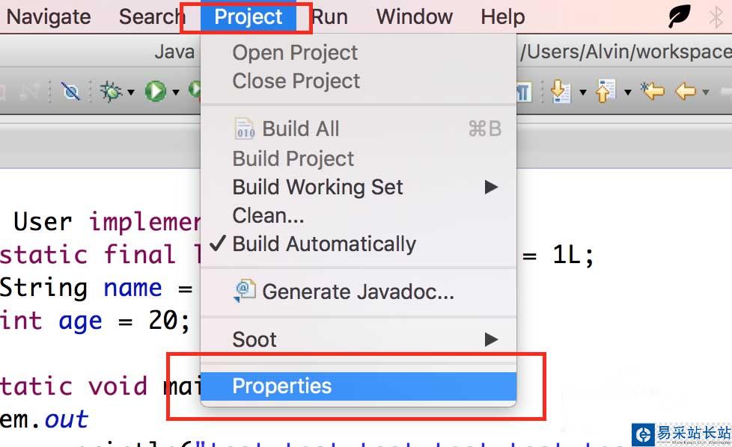Open the Window menu
Screen dimensions: 732x447
coord(414,16)
